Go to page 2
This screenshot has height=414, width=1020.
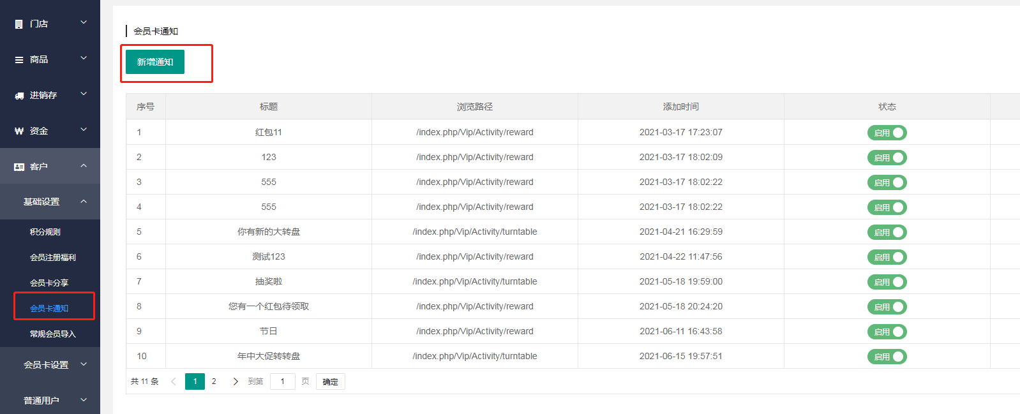(214, 381)
